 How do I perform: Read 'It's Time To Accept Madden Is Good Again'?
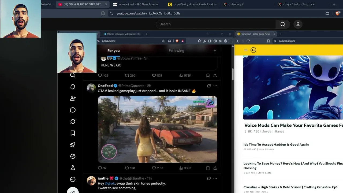pyautogui.click(x=276, y=144)
